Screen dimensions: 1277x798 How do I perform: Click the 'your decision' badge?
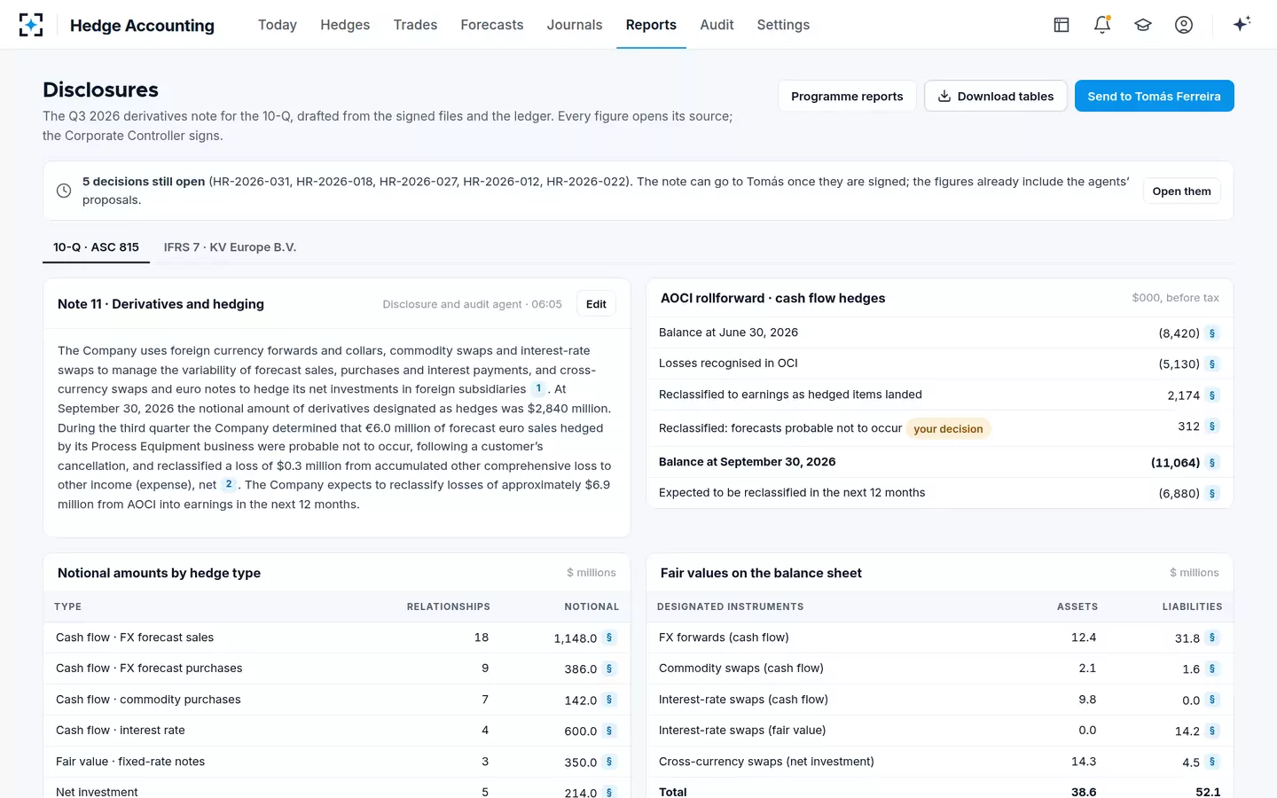pyautogui.click(x=948, y=429)
